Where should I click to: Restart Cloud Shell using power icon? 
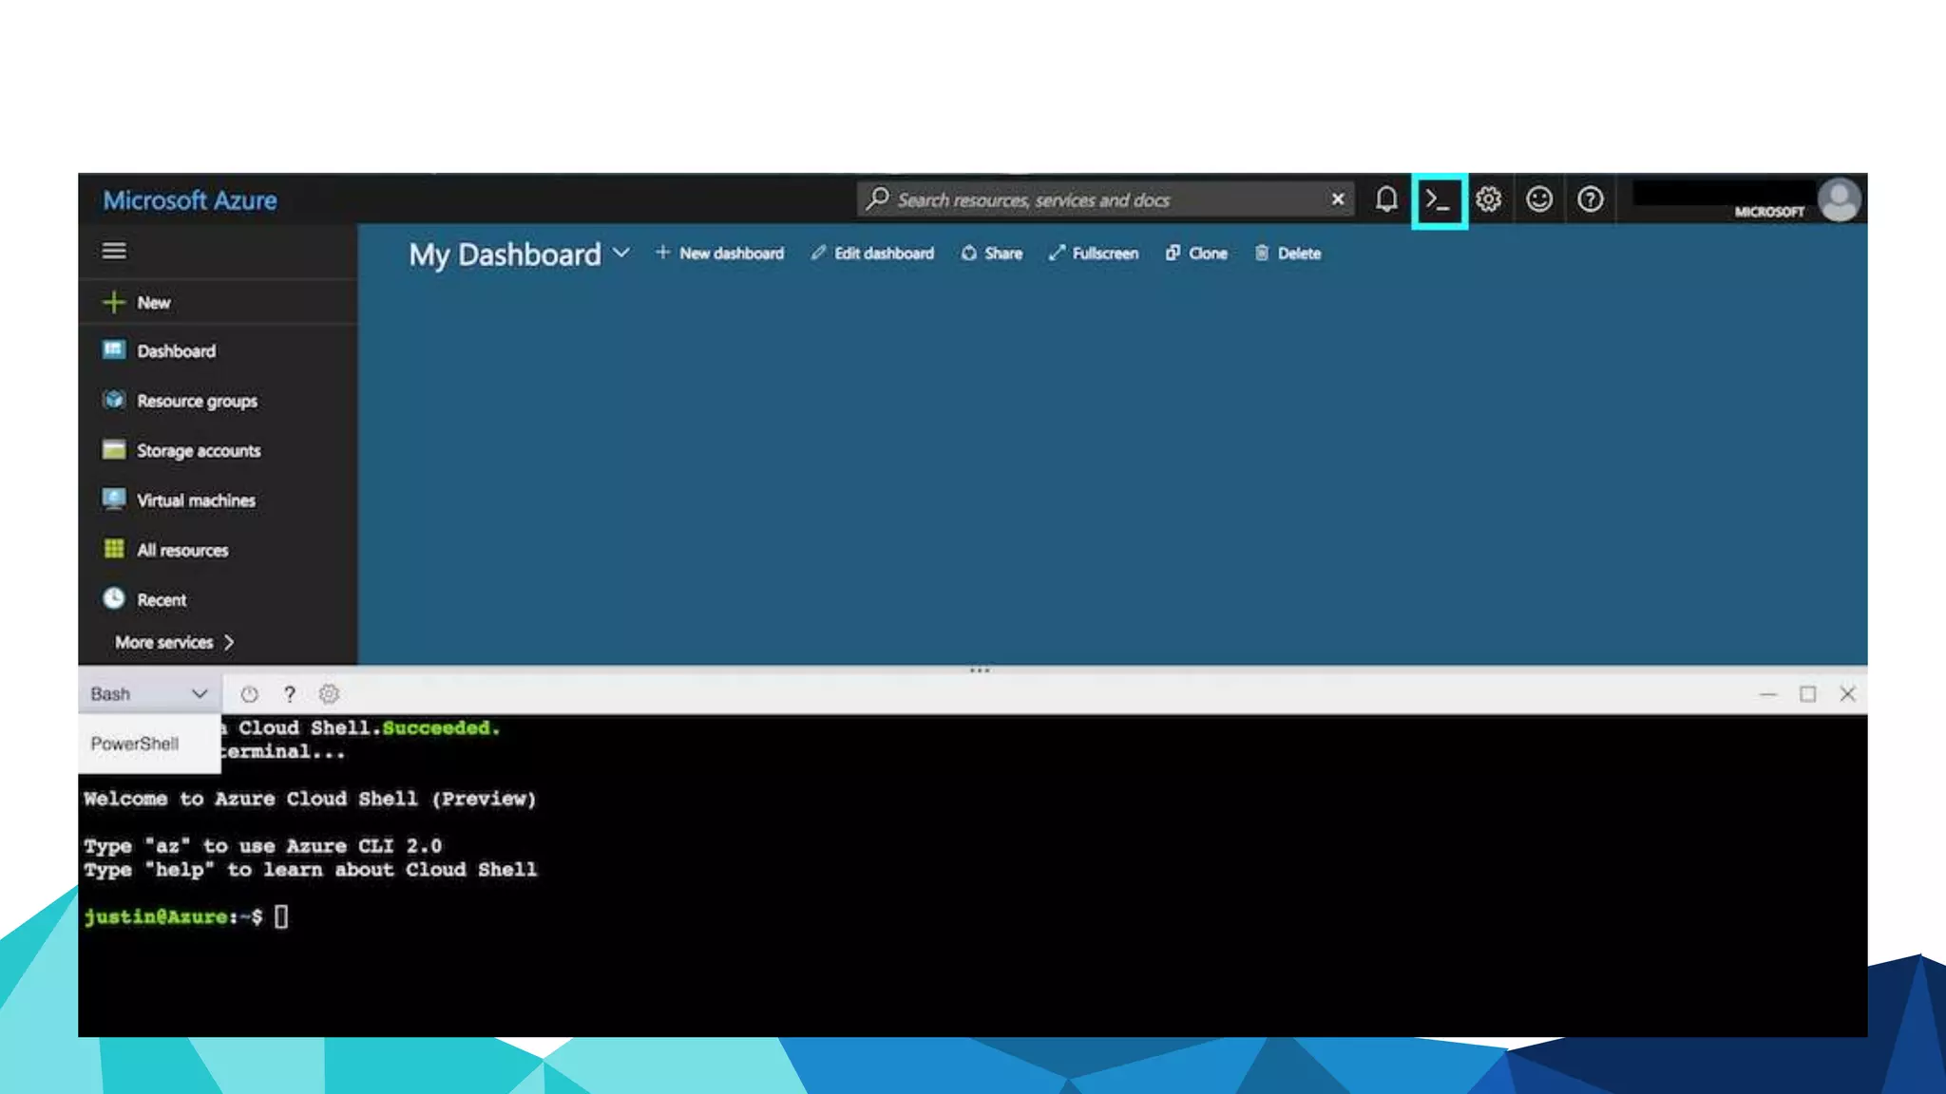(249, 694)
